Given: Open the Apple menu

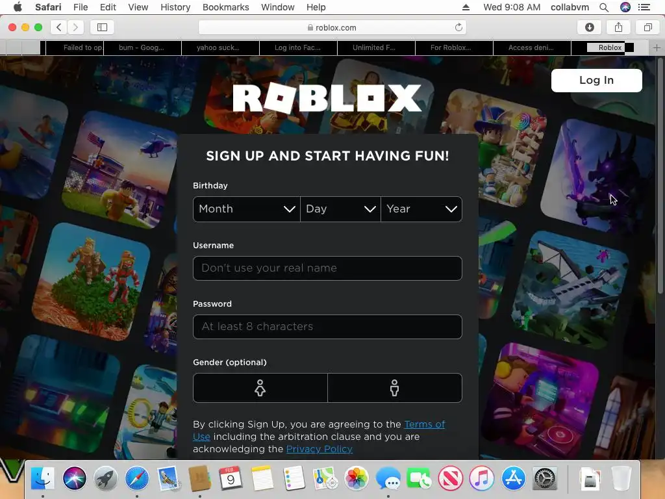Looking at the screenshot, I should pyautogui.click(x=18, y=6).
